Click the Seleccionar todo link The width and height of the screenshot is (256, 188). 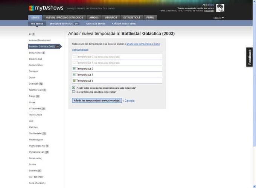click(80, 49)
